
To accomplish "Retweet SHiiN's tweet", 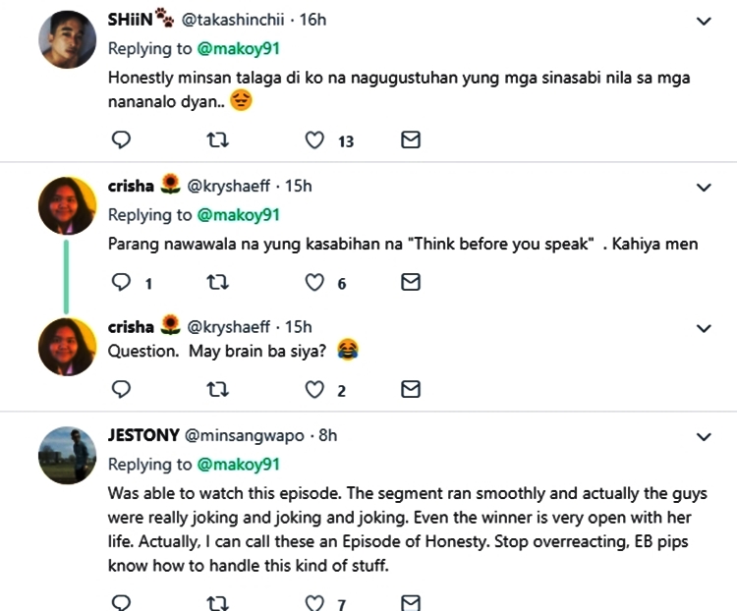I will [219, 140].
